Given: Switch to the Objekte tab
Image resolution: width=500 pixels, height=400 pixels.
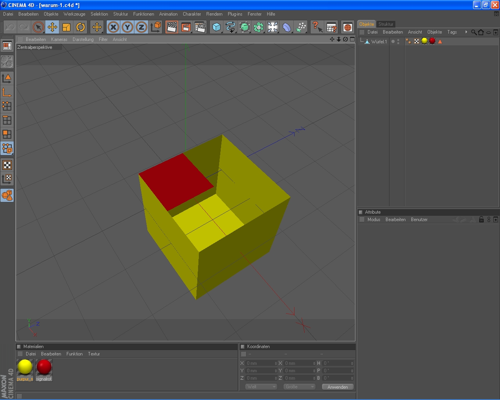Looking at the screenshot, I should point(367,24).
